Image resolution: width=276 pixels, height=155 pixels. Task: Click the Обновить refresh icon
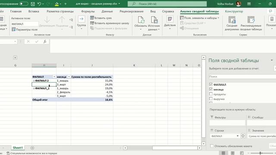141,20
